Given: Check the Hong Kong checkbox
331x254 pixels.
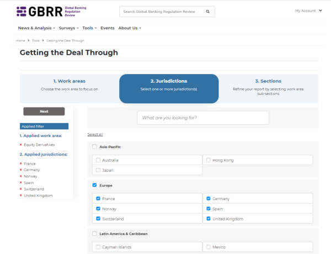Looking at the screenshot, I should pos(209,160).
